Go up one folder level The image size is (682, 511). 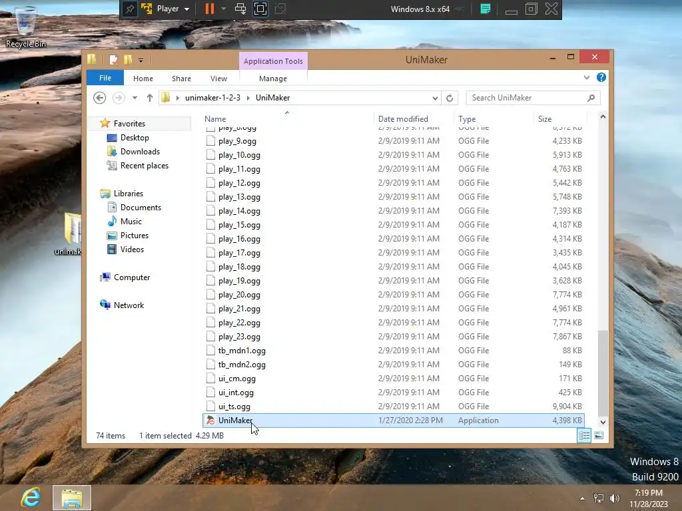point(150,98)
